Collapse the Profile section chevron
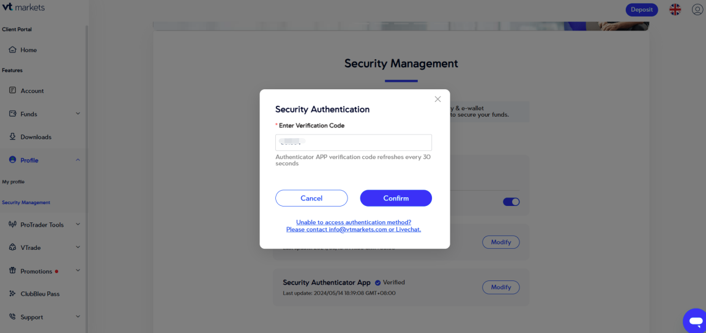The width and height of the screenshot is (706, 333). click(x=78, y=160)
